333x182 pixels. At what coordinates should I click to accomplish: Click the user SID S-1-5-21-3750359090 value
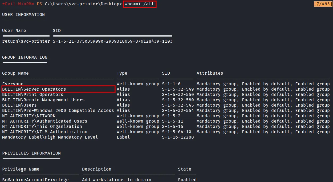pyautogui.click(x=112, y=41)
